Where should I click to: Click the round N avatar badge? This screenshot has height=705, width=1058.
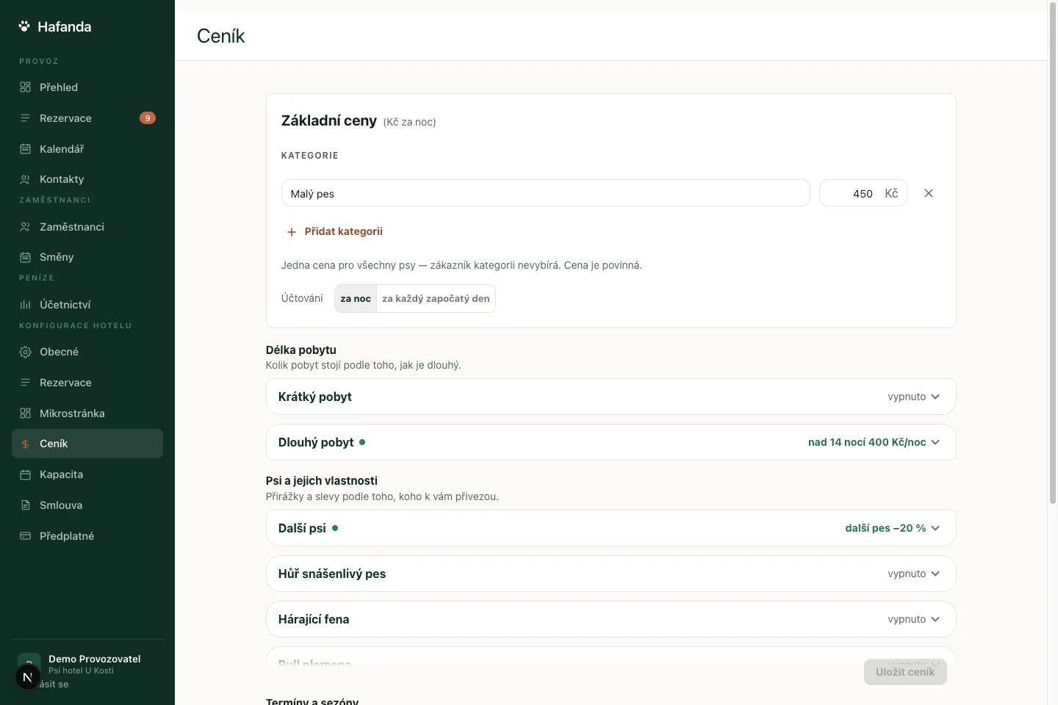(x=28, y=677)
